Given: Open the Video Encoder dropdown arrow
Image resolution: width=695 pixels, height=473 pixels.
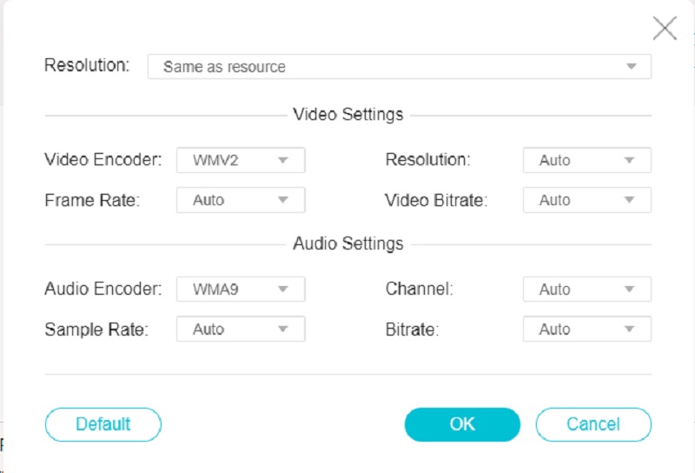Looking at the screenshot, I should (283, 160).
